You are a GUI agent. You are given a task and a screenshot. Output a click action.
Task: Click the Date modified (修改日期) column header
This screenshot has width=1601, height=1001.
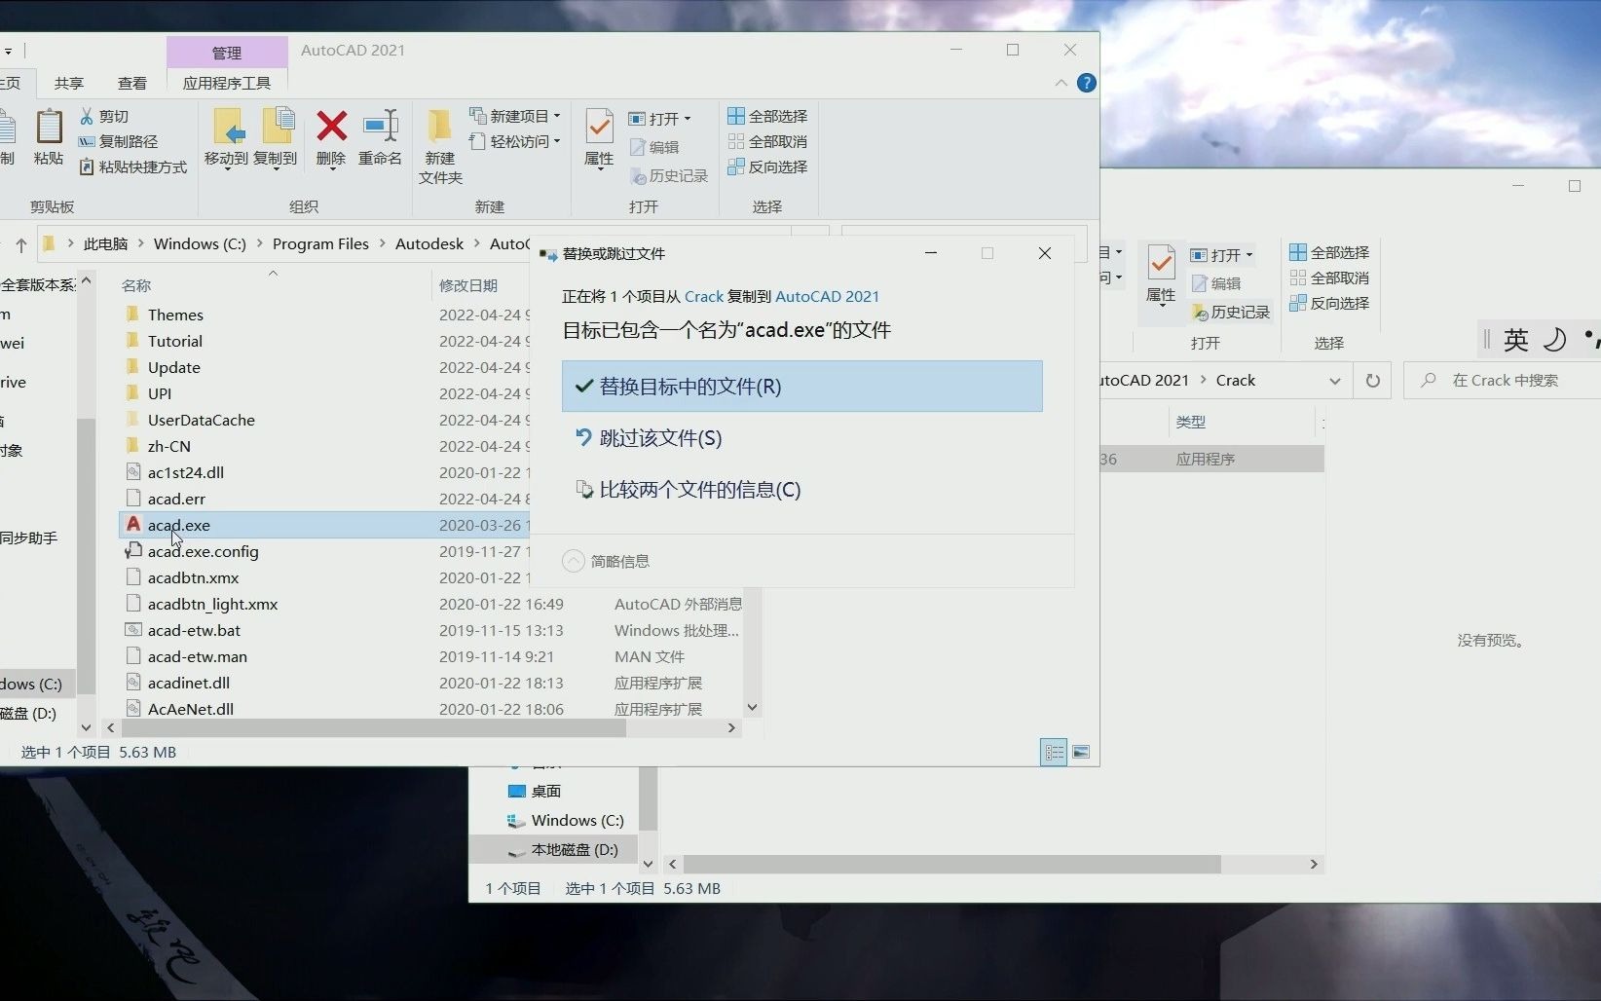pyautogui.click(x=468, y=285)
